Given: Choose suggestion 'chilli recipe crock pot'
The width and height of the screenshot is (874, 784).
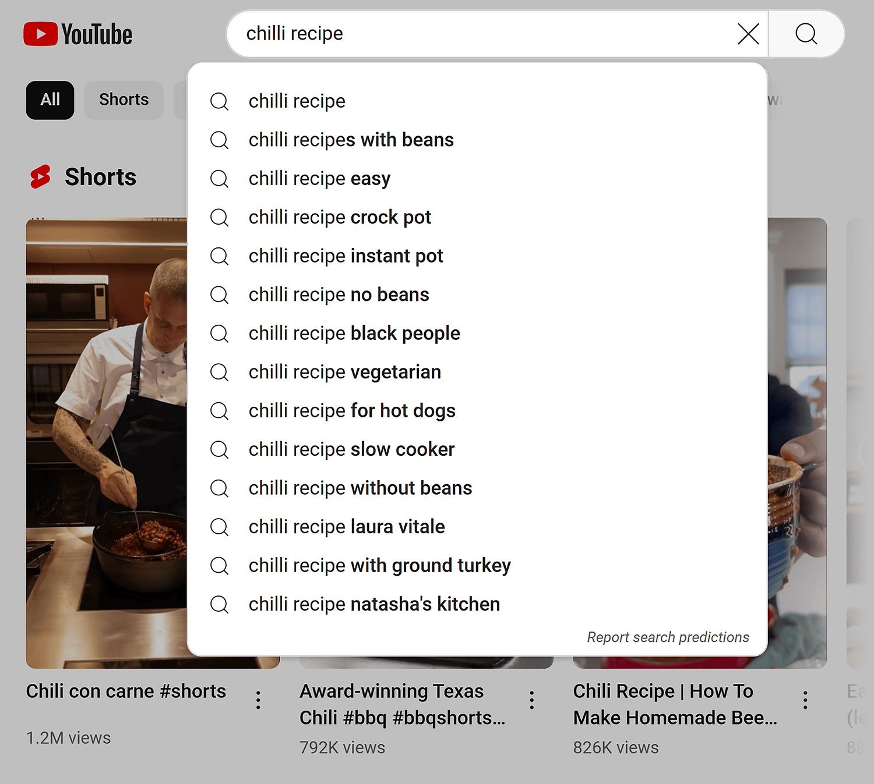Looking at the screenshot, I should click(477, 217).
